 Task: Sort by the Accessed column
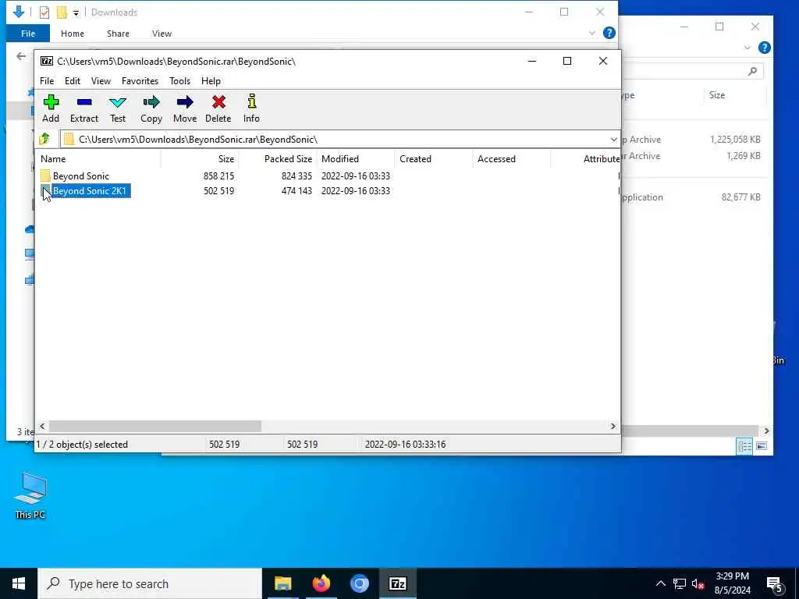pyautogui.click(x=512, y=159)
